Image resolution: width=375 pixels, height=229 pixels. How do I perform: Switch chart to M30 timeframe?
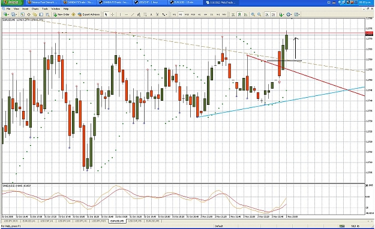[193, 14]
